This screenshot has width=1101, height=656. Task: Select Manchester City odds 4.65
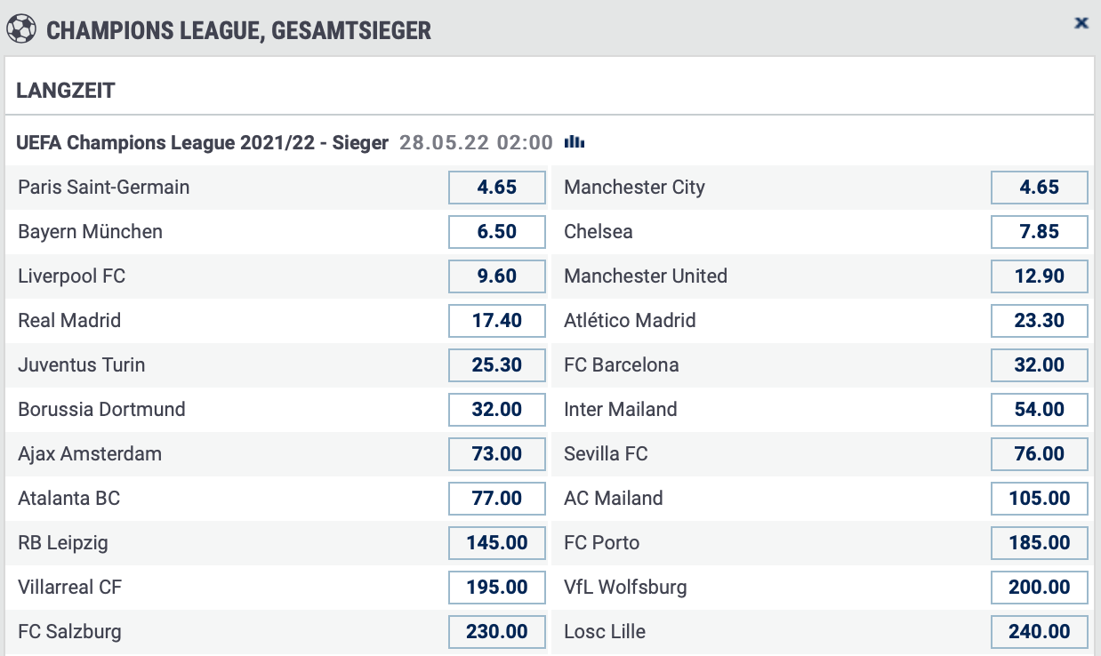(x=1039, y=188)
